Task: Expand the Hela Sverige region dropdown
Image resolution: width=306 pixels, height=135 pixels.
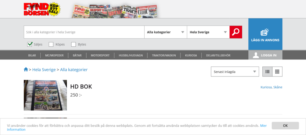Action: (208, 32)
